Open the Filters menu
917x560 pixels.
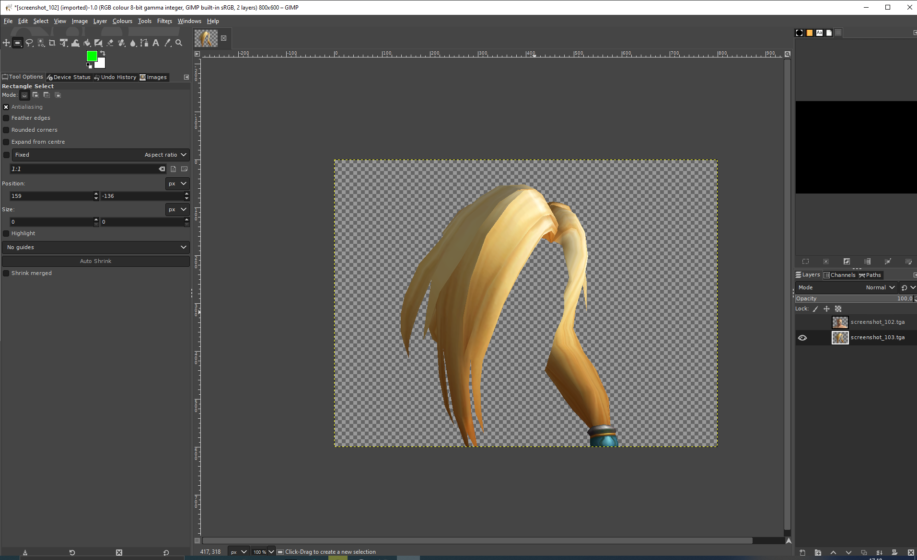point(164,21)
